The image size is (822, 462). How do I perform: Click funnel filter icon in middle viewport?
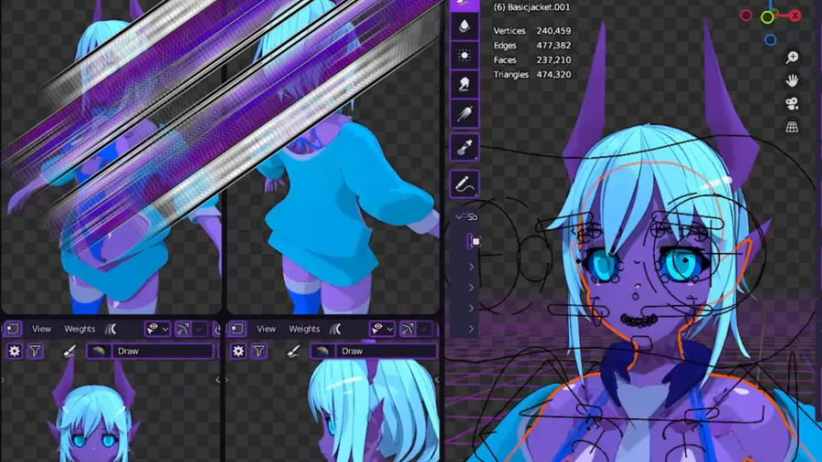[x=259, y=351]
